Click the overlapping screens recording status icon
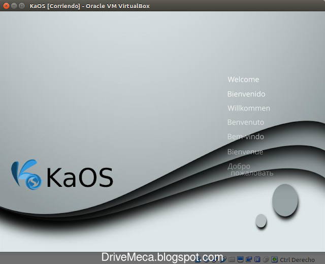 (x=249, y=259)
